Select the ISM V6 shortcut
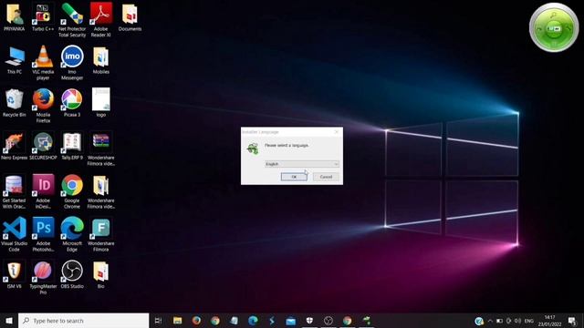584x328 pixels. [x=15, y=275]
